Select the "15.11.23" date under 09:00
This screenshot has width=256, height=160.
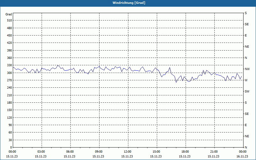tap(98, 156)
